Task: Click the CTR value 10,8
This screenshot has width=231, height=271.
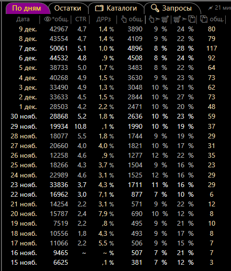Action: [80, 126]
